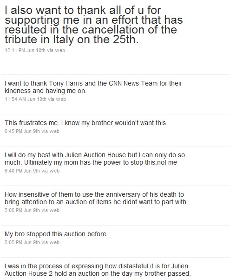Follow the 'web' link after 5:06 PM Jun 9th

click(x=54, y=210)
